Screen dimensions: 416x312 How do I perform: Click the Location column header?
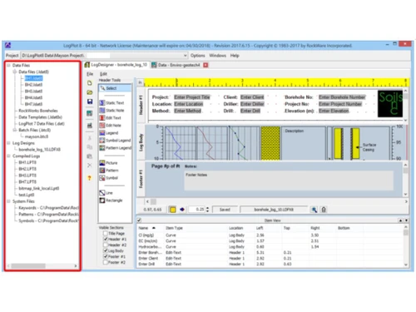tap(235, 228)
